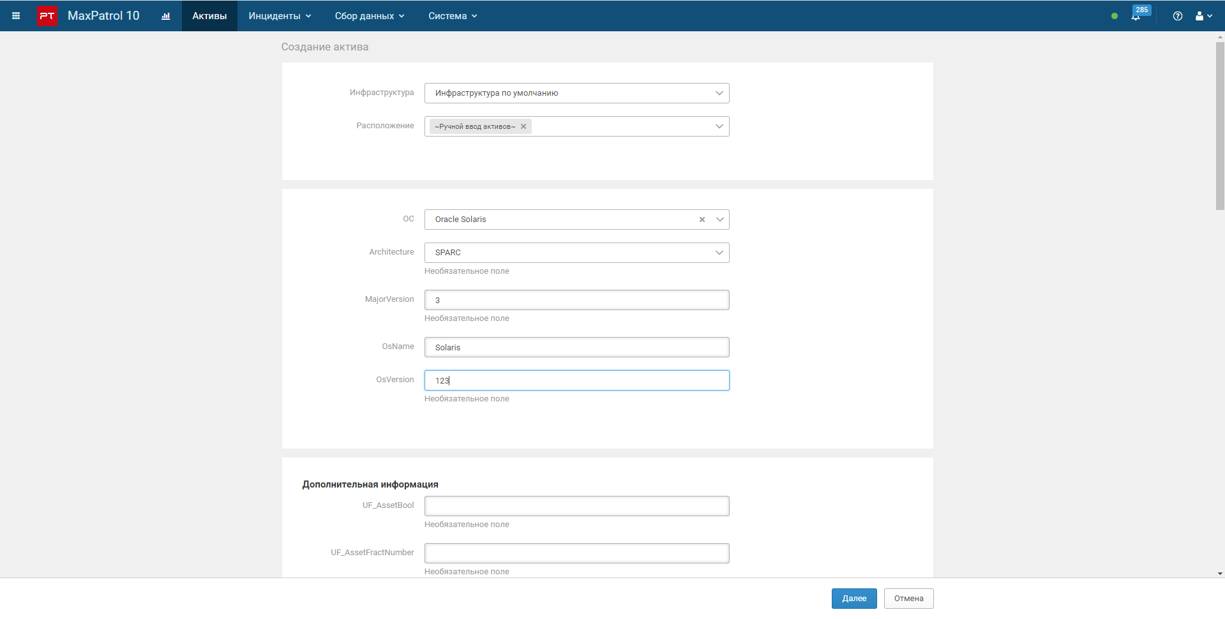Viewport: 1225px width, 619px height.
Task: Expand the Инфраструктура dropdown
Action: click(719, 93)
